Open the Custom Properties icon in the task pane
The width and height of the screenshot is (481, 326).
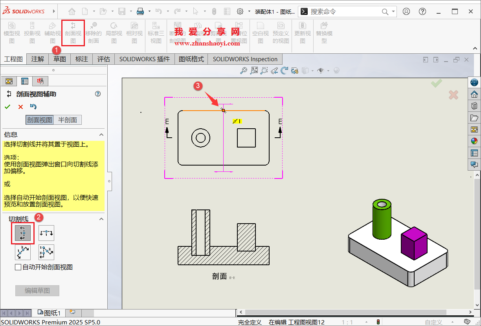[x=474, y=153]
